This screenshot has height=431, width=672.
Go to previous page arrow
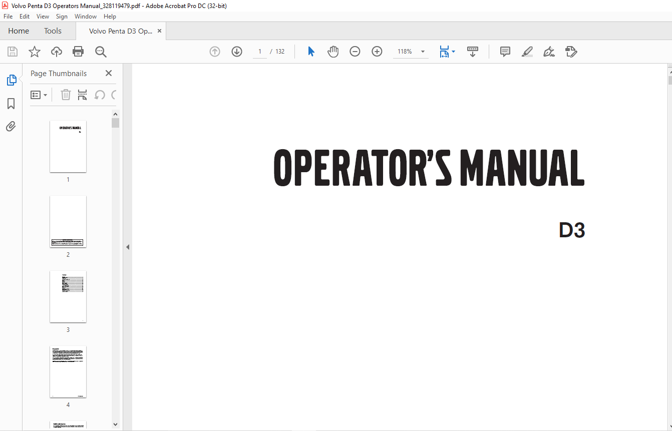pos(215,52)
